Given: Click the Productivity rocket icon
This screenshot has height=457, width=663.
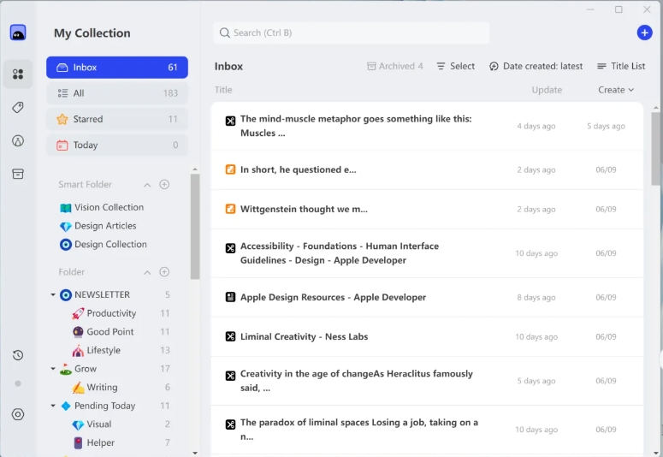Looking at the screenshot, I should click(78, 313).
